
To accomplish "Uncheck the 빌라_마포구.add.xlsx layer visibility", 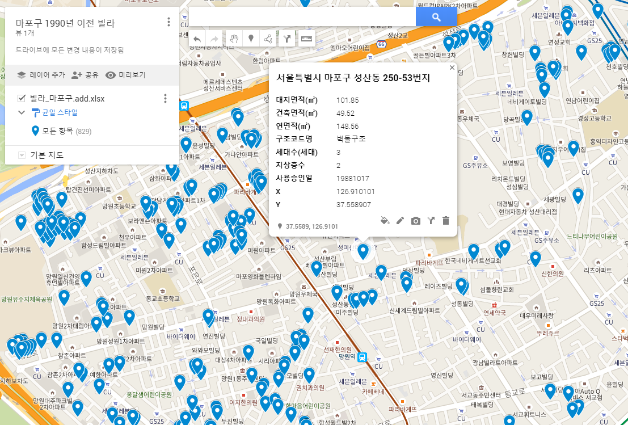I will [x=22, y=98].
